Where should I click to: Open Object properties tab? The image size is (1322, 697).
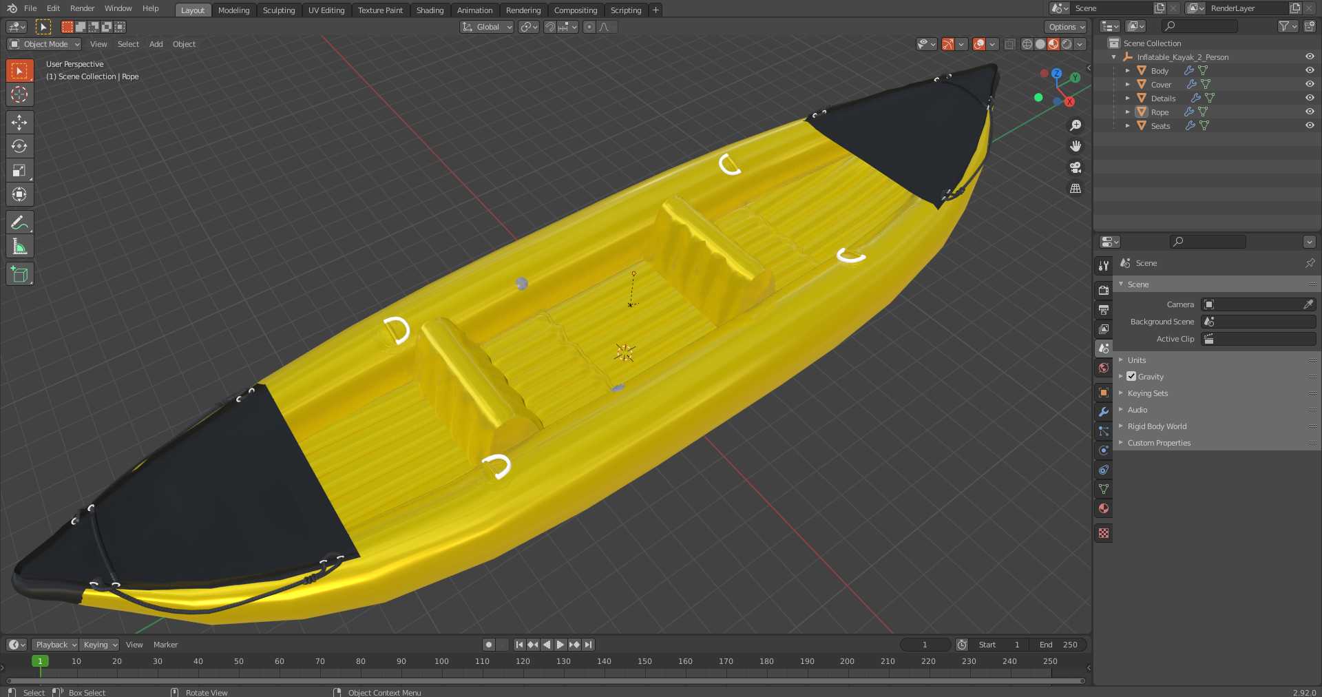pos(1104,393)
